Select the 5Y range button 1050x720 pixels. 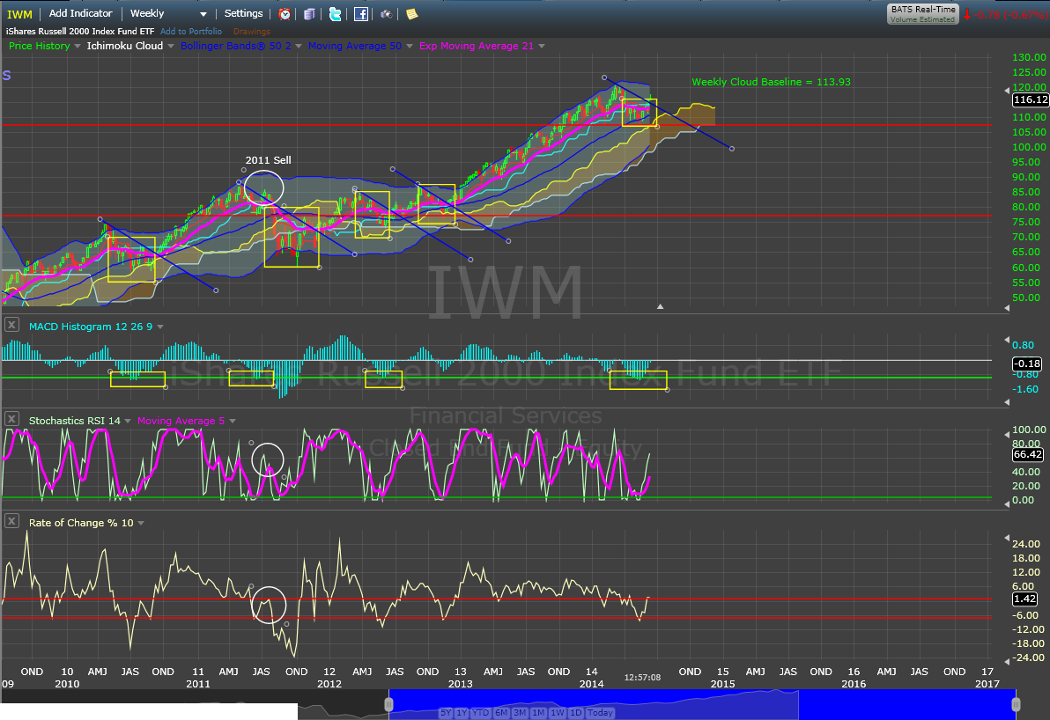[446, 713]
